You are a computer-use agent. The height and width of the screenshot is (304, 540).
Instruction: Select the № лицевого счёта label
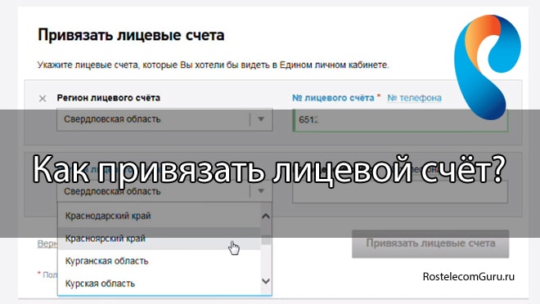tap(333, 98)
